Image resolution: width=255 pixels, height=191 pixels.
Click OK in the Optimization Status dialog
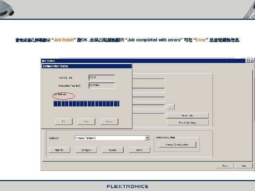pos(64,121)
